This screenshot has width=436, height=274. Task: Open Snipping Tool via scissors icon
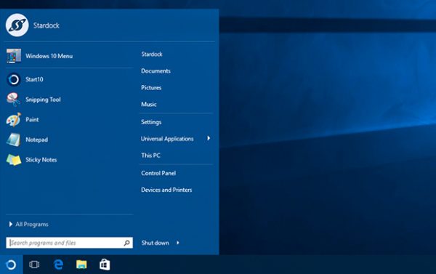click(x=14, y=100)
